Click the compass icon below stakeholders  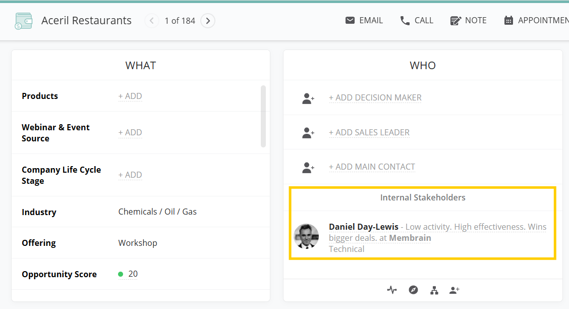pos(413,290)
